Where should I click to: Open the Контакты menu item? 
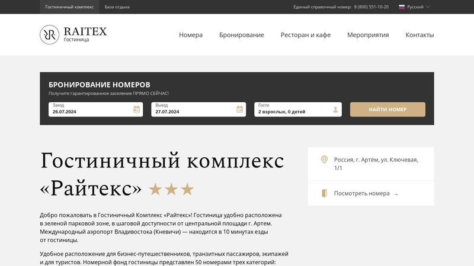point(419,35)
